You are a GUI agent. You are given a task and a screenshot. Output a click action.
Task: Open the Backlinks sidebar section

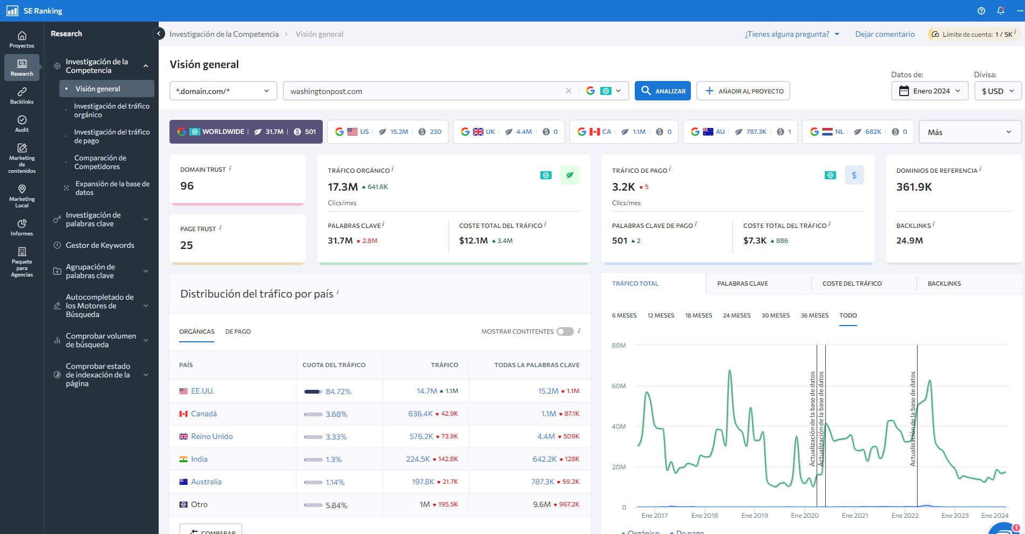tap(22, 96)
